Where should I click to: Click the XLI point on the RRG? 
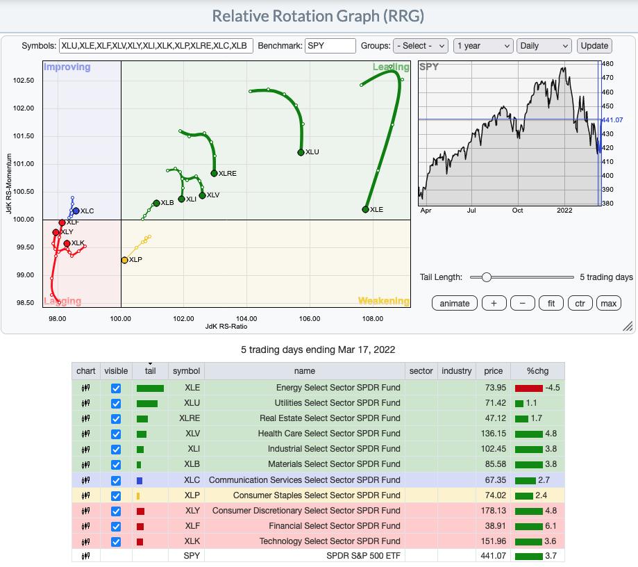coord(181,199)
